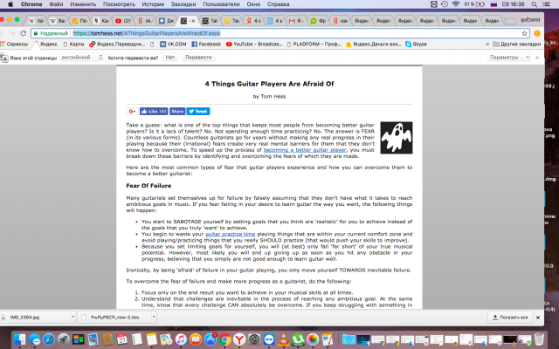This screenshot has width=559, height=349.
Task: Open the Справка menu
Action: [278, 4]
